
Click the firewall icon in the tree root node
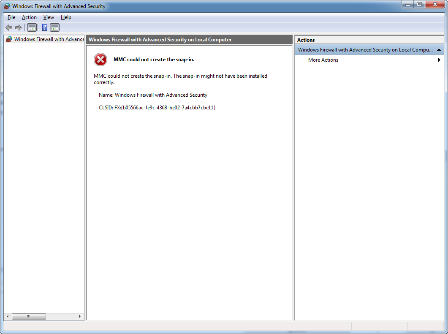pyautogui.click(x=9, y=39)
